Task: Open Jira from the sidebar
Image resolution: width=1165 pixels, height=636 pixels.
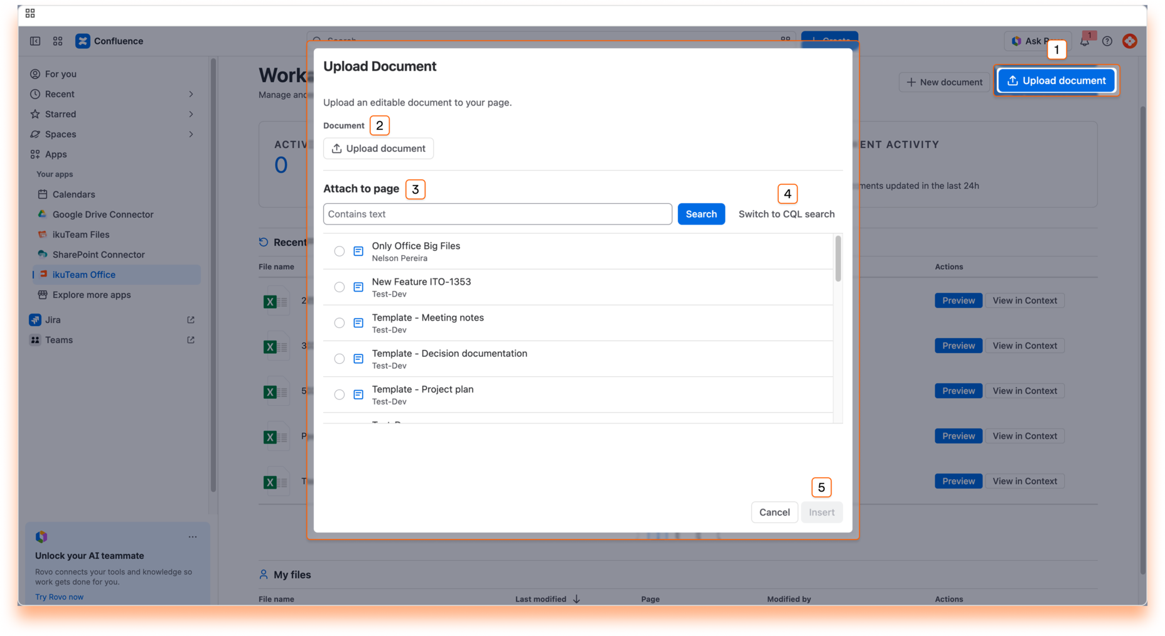Action: (53, 320)
